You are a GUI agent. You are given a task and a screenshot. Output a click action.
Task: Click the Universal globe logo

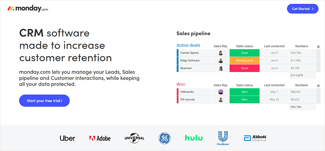pos(134,138)
